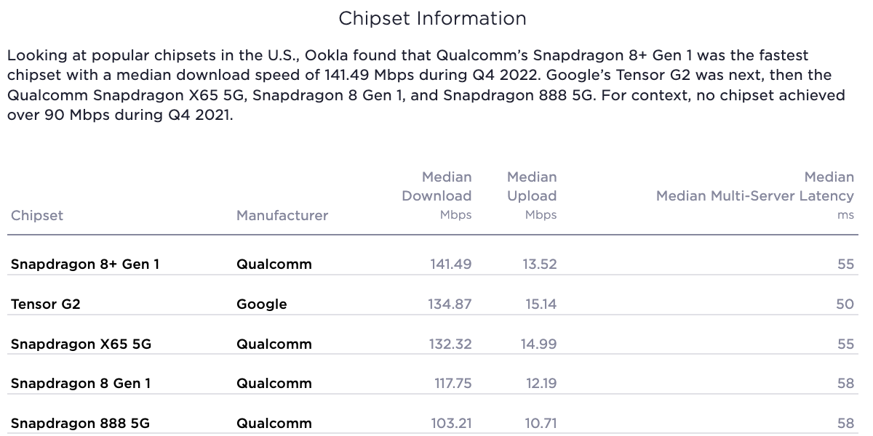Click the 141.49 download speed value
This screenshot has width=873, height=436.
point(451,265)
